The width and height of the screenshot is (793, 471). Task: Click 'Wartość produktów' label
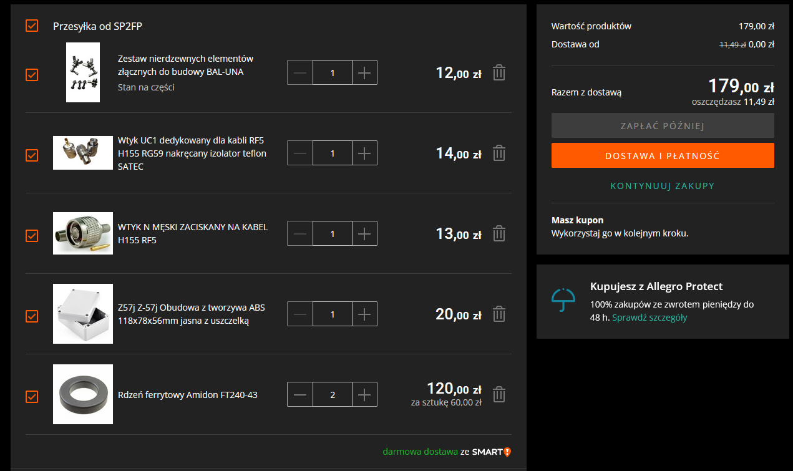591,26
